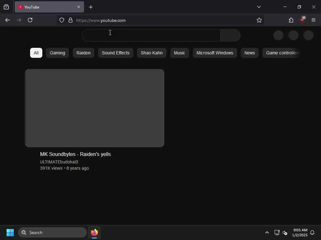Click the padlock site information icon
Screen dimensions: 321x240
(71, 20)
